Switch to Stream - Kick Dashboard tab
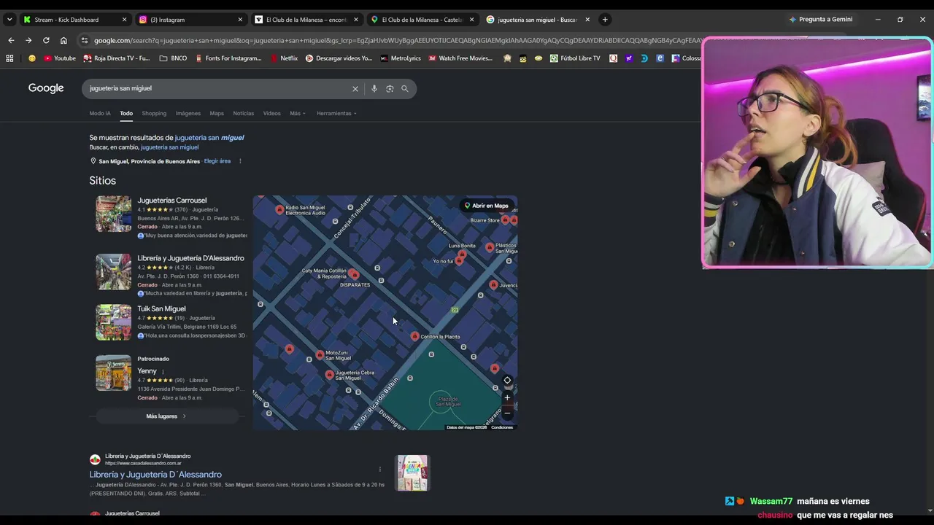The image size is (934, 525). [74, 20]
